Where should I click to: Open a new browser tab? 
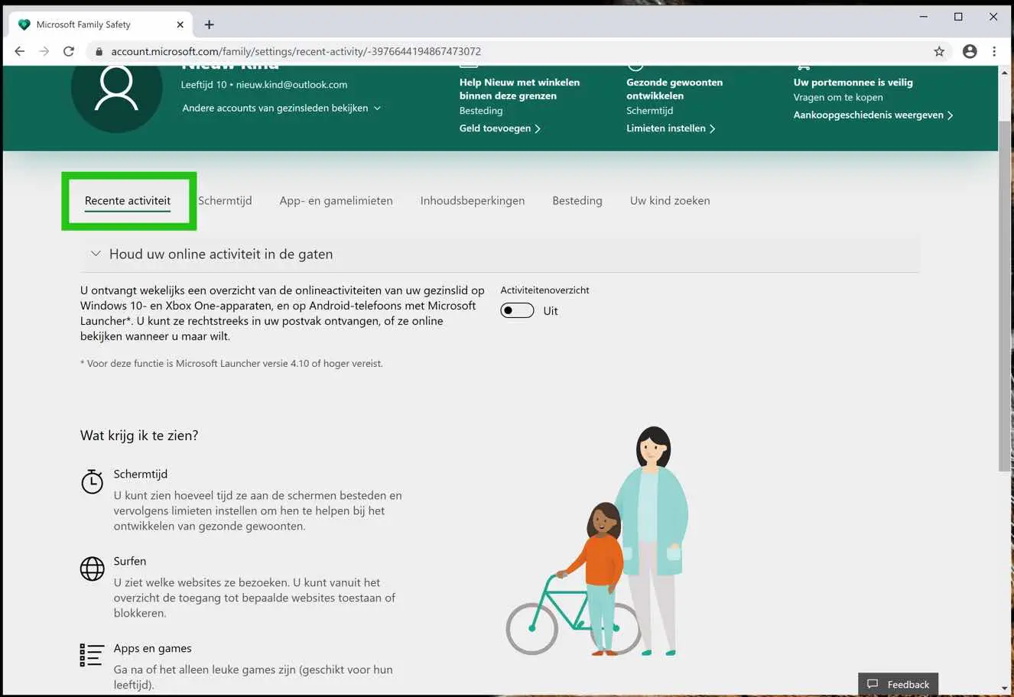tap(209, 24)
